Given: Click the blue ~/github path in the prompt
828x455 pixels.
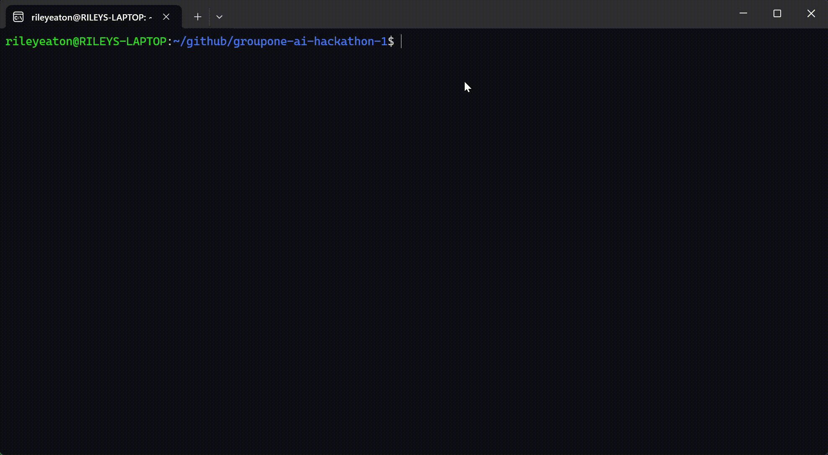Looking at the screenshot, I should [200, 41].
